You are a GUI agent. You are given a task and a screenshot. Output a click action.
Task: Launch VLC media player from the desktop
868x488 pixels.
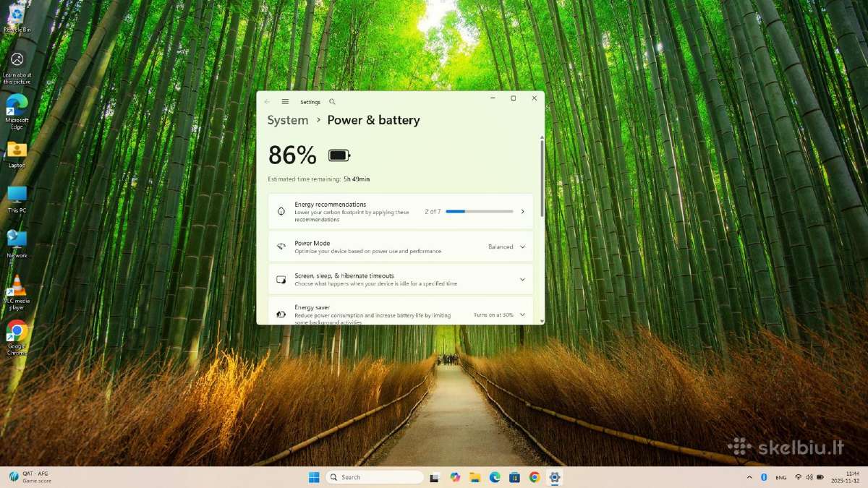pyautogui.click(x=17, y=293)
